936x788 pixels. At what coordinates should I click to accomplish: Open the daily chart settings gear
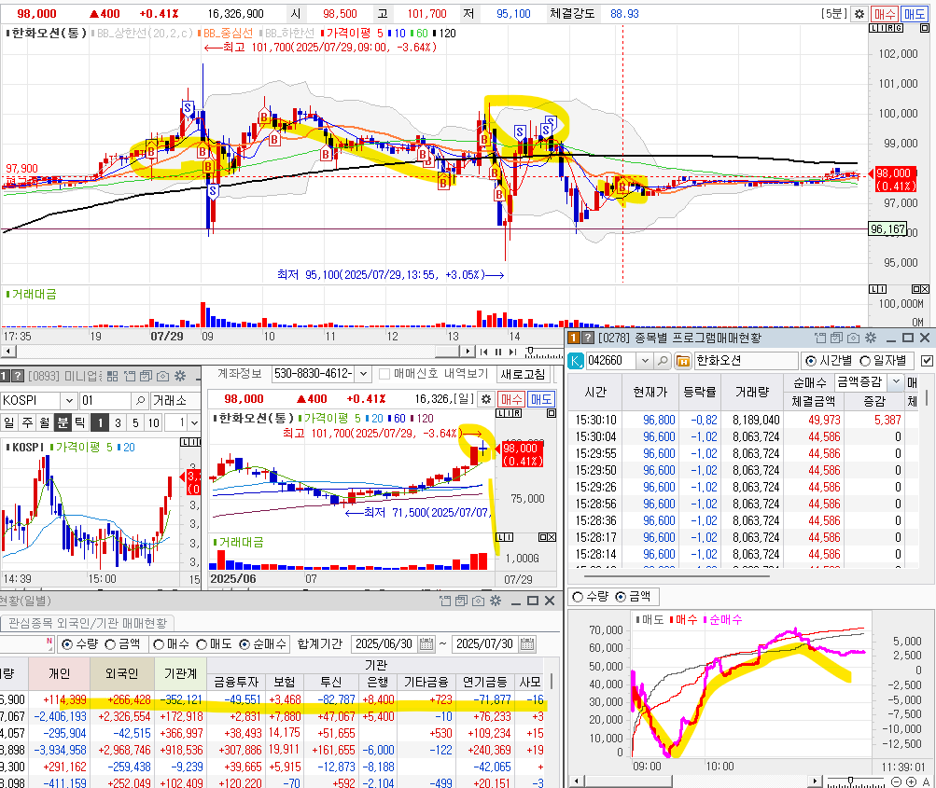pyautogui.click(x=486, y=399)
